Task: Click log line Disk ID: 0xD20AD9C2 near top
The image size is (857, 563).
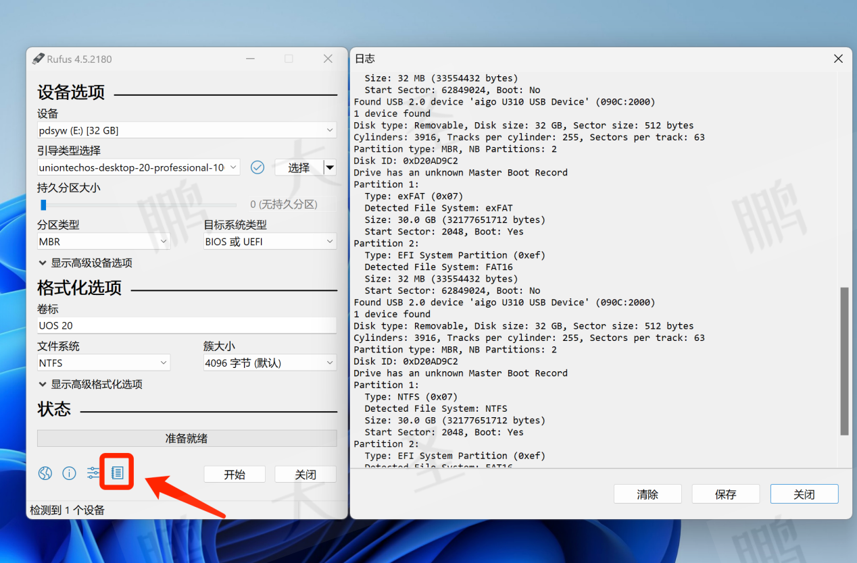Action: tap(406, 161)
